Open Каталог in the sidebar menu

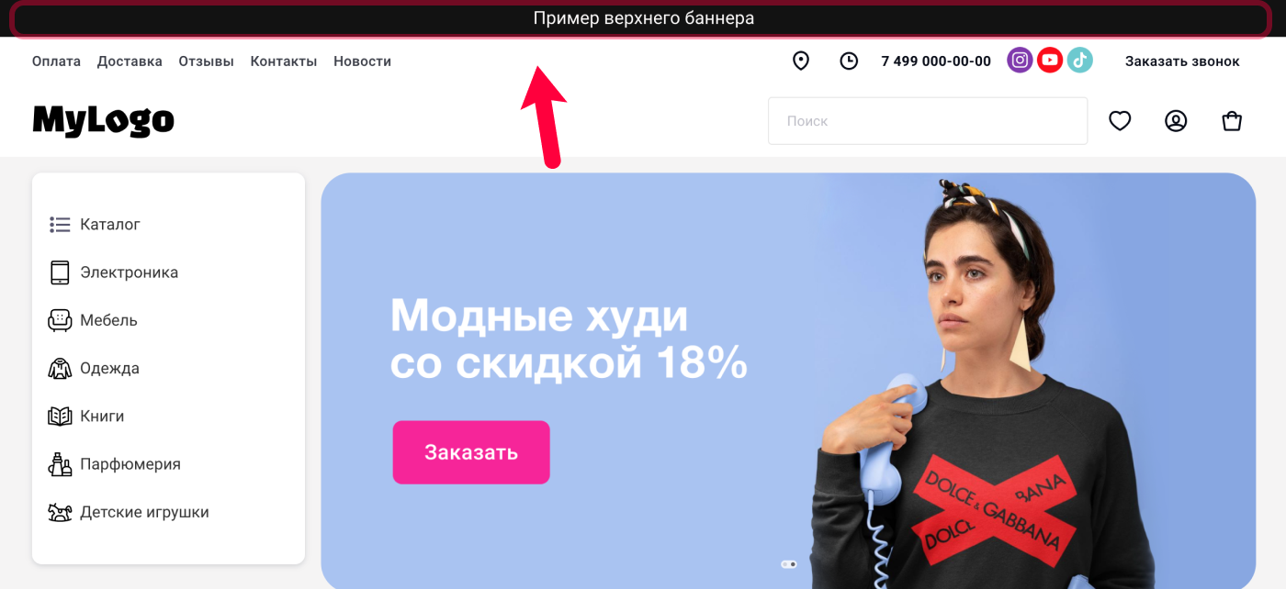tap(95, 225)
